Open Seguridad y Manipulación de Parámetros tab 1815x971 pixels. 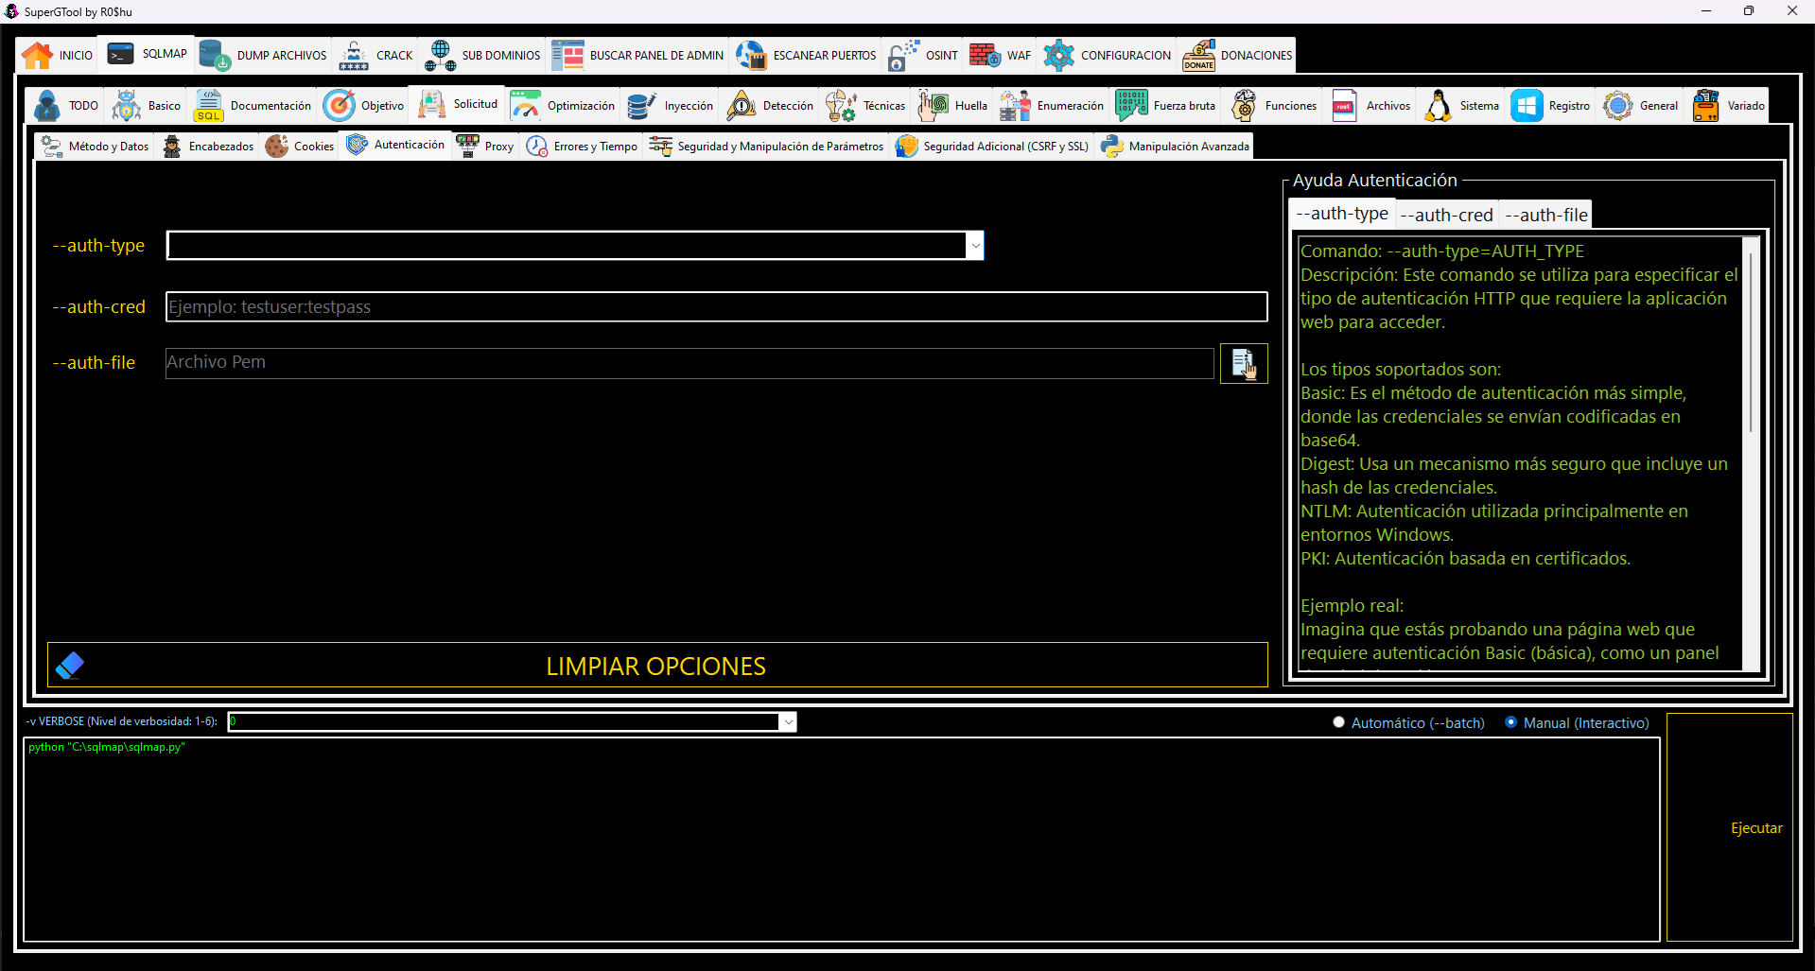click(766, 147)
